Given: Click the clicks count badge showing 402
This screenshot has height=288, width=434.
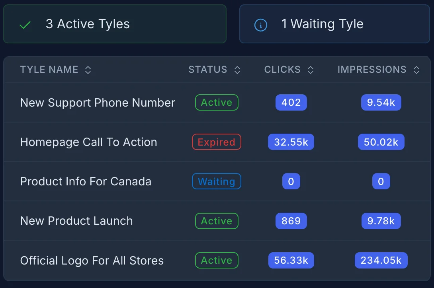Looking at the screenshot, I should click(x=291, y=102).
